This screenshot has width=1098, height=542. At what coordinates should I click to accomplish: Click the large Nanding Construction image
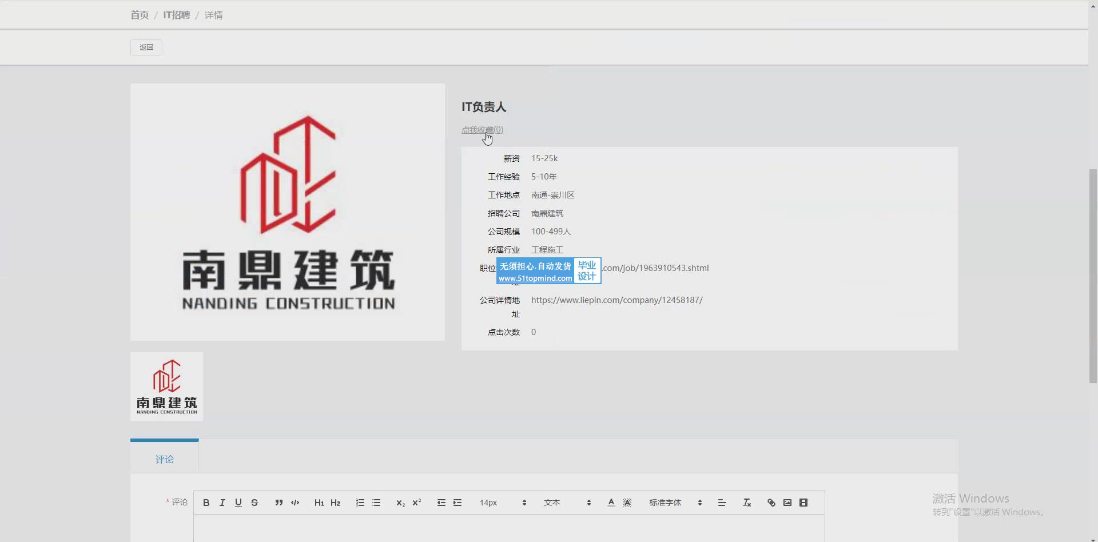coord(288,212)
